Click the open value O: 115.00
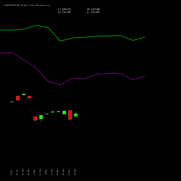 tap(64, 12)
